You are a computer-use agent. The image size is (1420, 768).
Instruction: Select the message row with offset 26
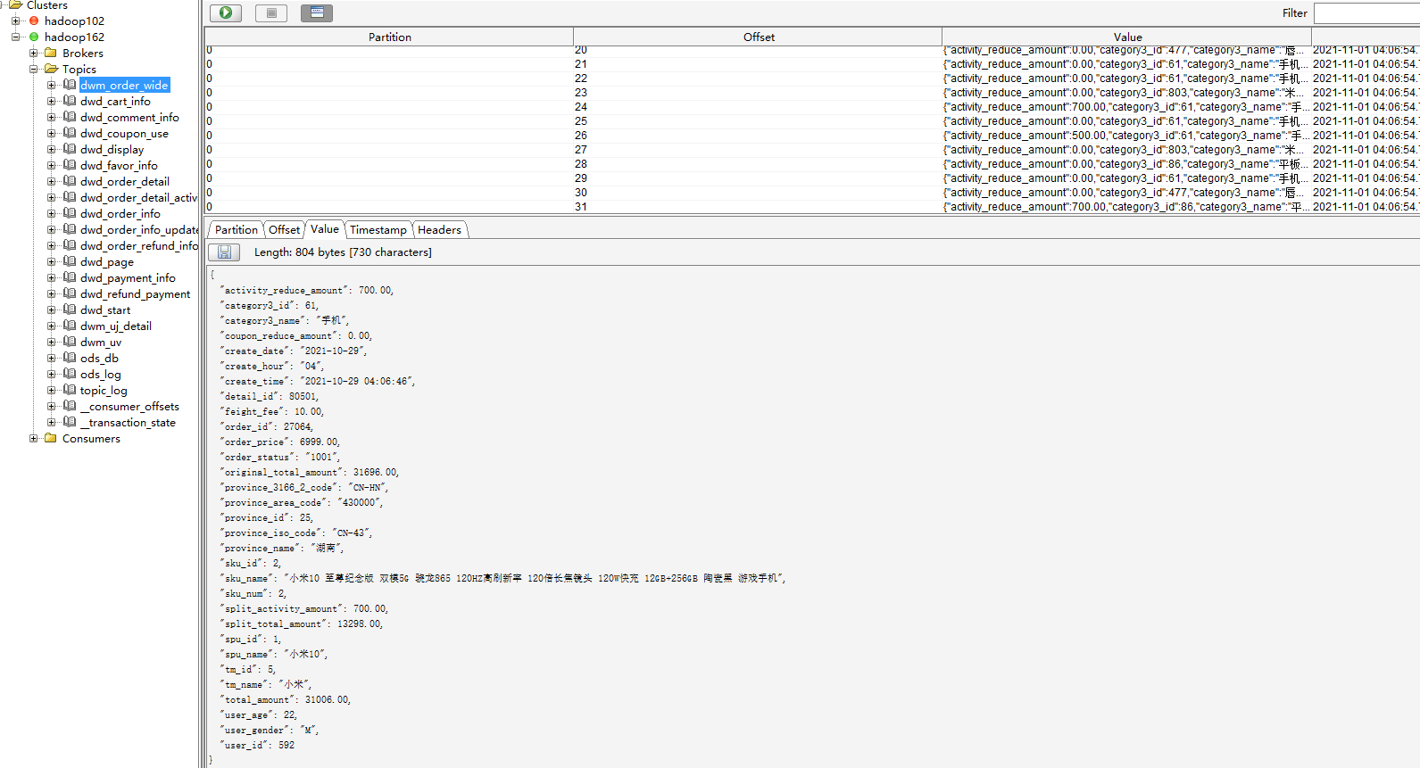click(812, 136)
